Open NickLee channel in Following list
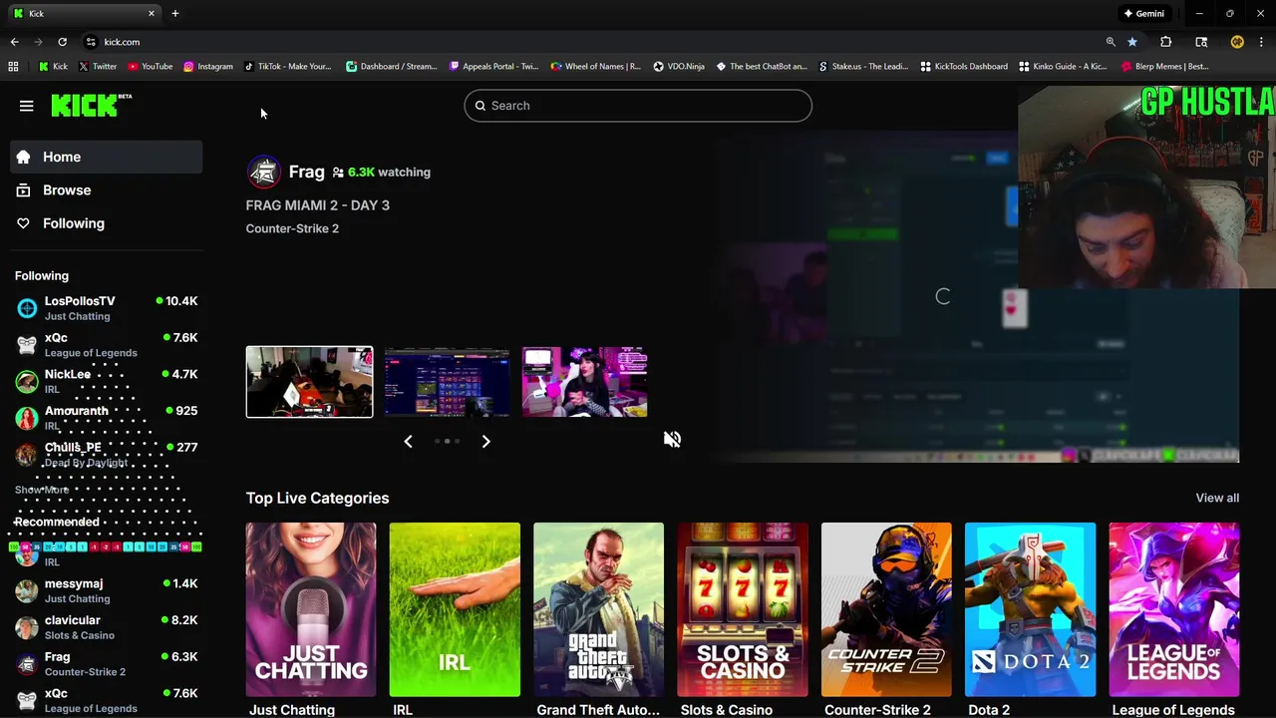Image resolution: width=1276 pixels, height=718 pixels. pyautogui.click(x=107, y=381)
